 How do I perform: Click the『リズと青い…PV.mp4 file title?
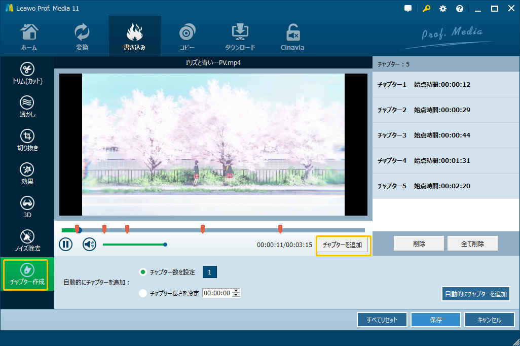213,62
